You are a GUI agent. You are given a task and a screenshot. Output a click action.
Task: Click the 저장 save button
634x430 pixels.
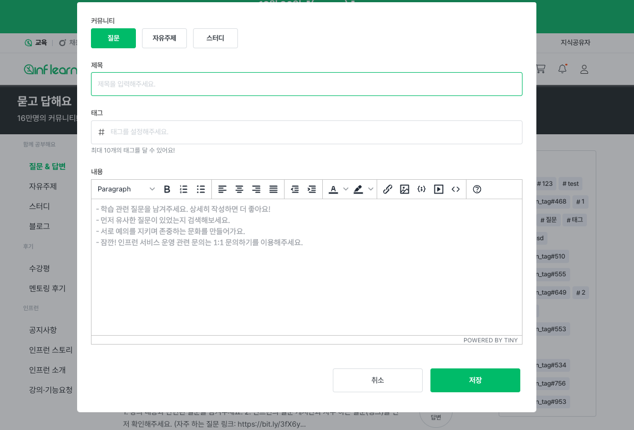tap(475, 380)
